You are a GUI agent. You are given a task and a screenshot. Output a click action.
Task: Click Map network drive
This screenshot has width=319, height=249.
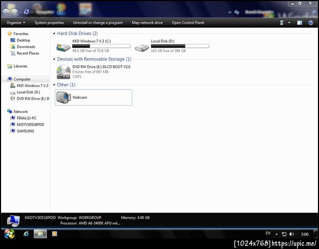147,23
